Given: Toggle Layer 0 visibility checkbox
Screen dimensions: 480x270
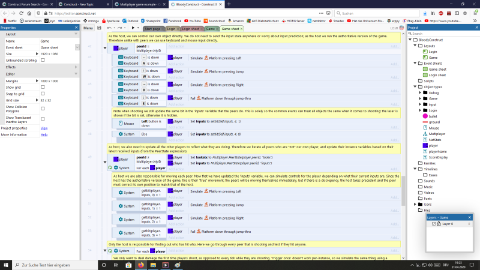Looking at the screenshot, I should 434,224.
